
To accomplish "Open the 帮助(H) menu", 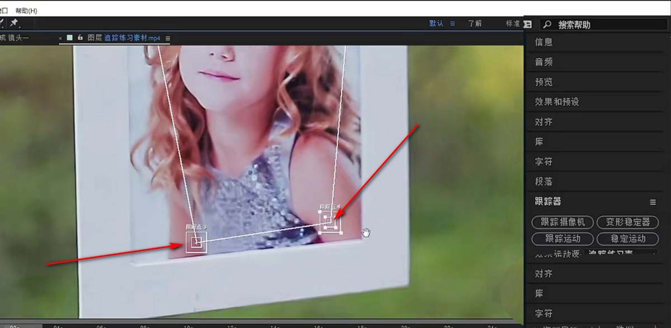I will click(x=26, y=11).
